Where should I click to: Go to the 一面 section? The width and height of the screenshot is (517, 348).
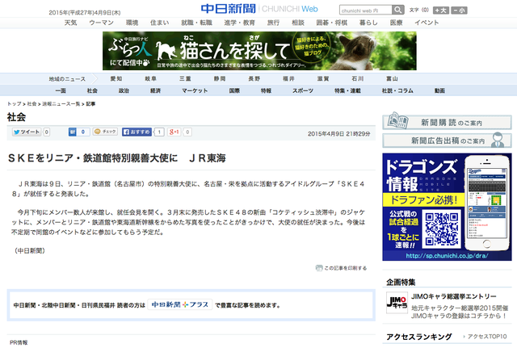[61, 90]
